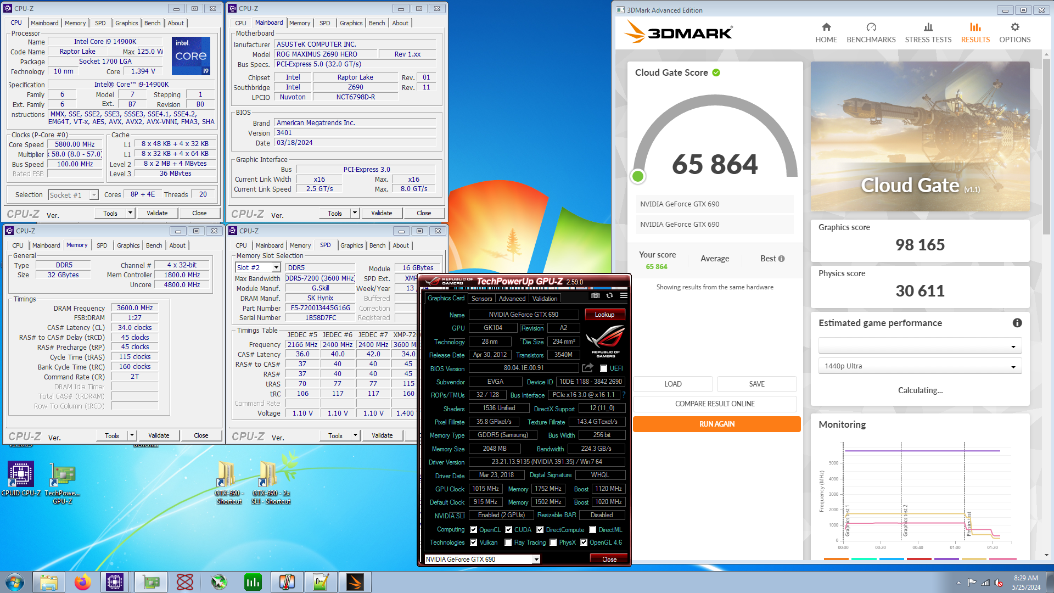1054x593 pixels.
Task: Click the estimated game performance info icon
Action: (x=1017, y=323)
